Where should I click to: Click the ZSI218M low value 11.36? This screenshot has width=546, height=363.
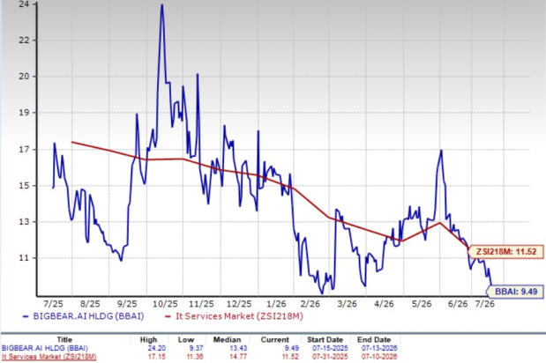(194, 357)
